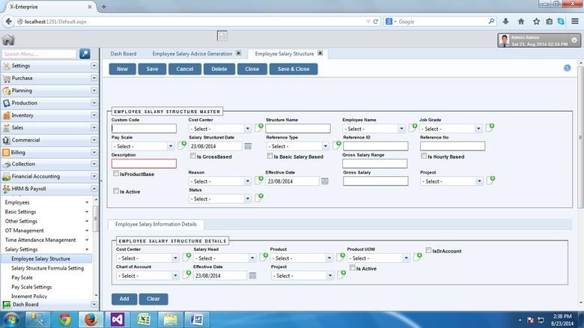This screenshot has width=584, height=328.
Task: Tick the master Is Active checkbox
Action: pyautogui.click(x=116, y=191)
